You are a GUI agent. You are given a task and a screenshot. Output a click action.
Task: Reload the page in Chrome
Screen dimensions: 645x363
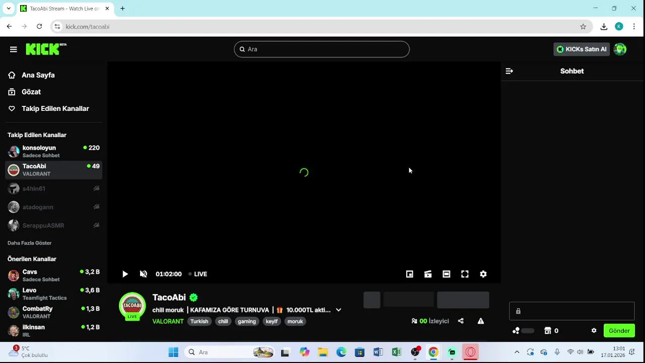pyautogui.click(x=39, y=27)
